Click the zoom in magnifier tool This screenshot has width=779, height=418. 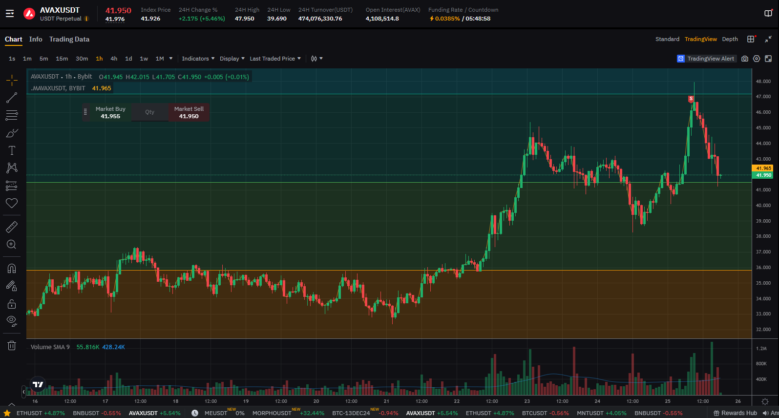pos(12,245)
